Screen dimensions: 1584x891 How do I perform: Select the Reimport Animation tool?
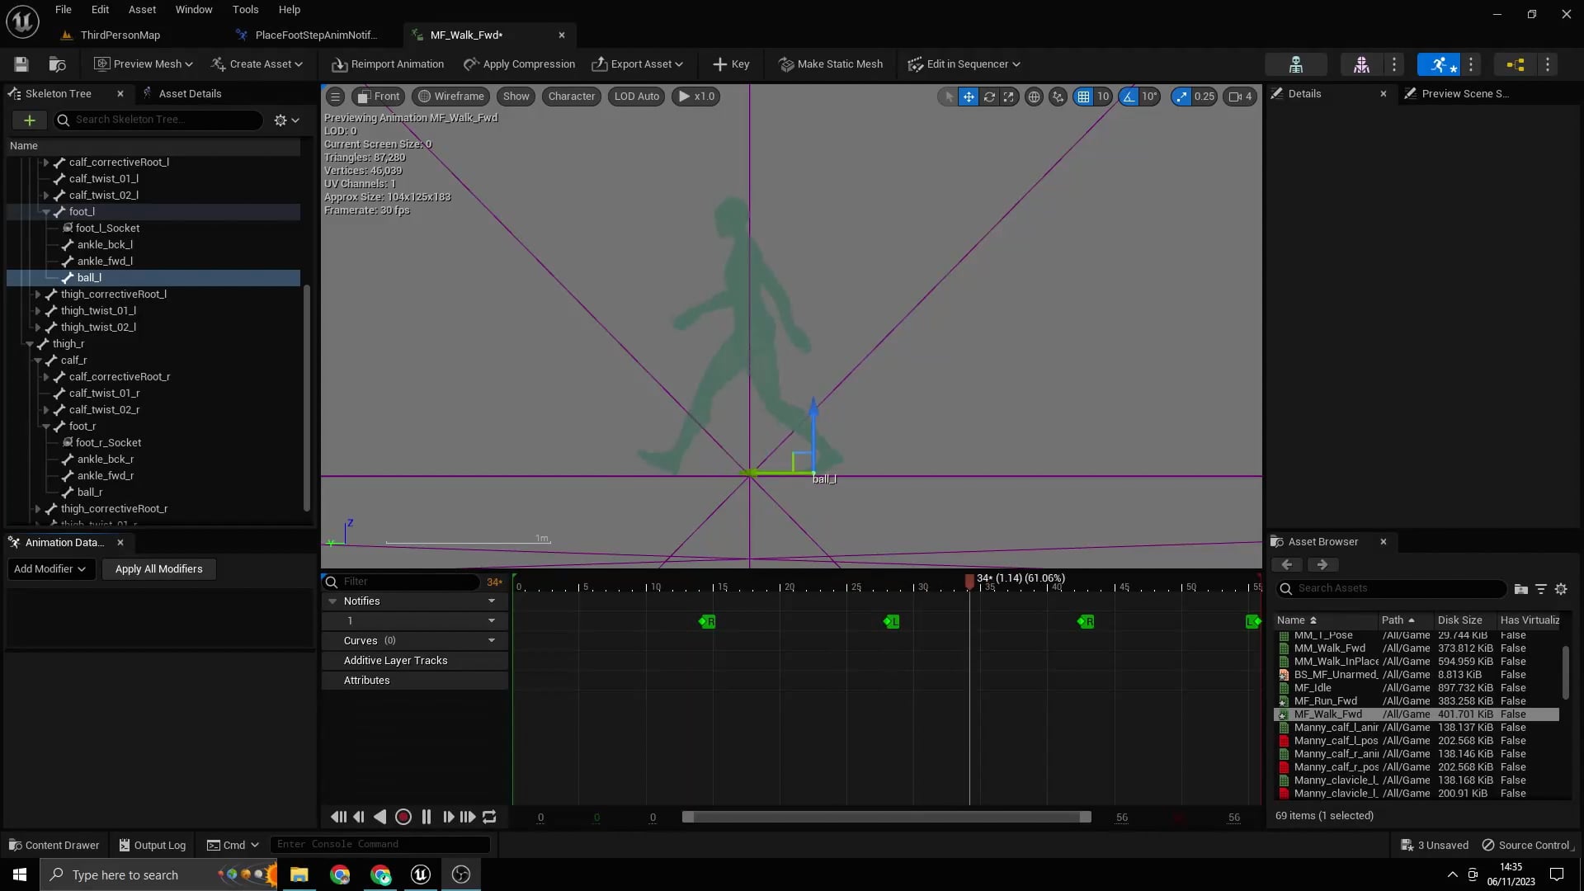coord(387,64)
